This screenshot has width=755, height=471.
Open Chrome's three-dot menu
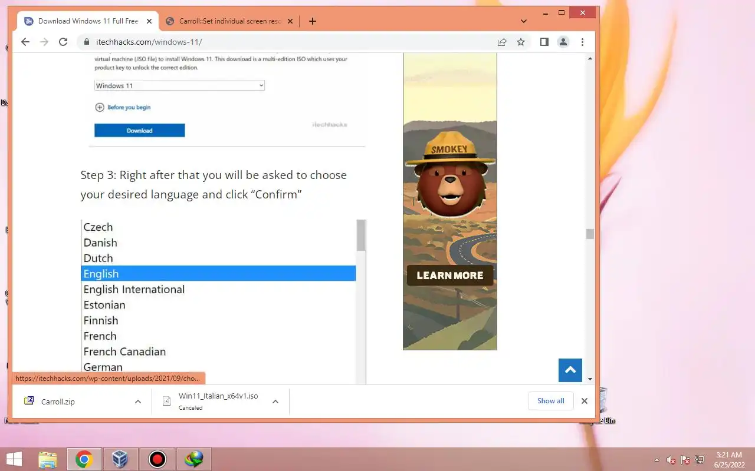[x=582, y=42]
